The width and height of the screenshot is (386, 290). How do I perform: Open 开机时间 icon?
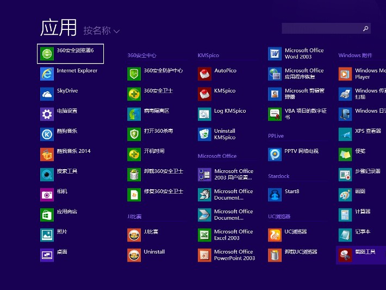tap(134, 154)
